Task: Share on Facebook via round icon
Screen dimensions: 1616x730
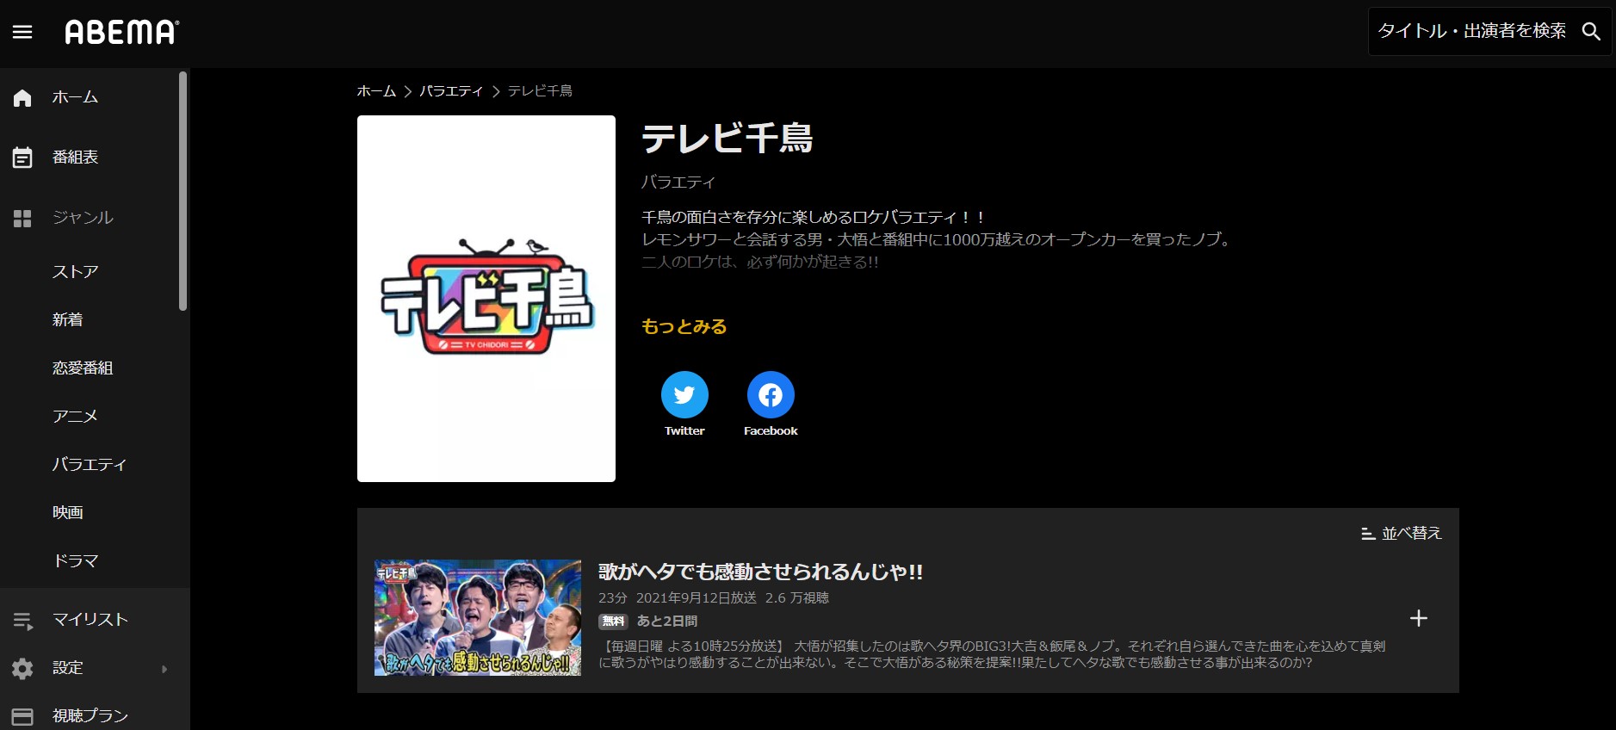Action: coord(771,394)
